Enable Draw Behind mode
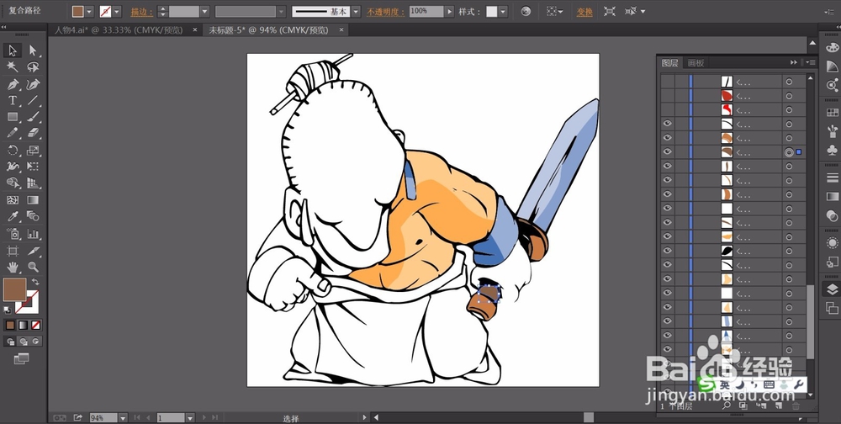The width and height of the screenshot is (841, 424). tap(23, 342)
